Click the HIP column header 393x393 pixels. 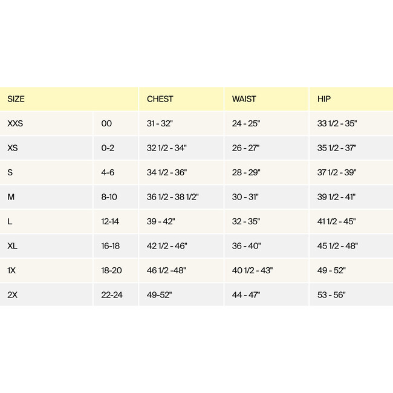point(324,99)
